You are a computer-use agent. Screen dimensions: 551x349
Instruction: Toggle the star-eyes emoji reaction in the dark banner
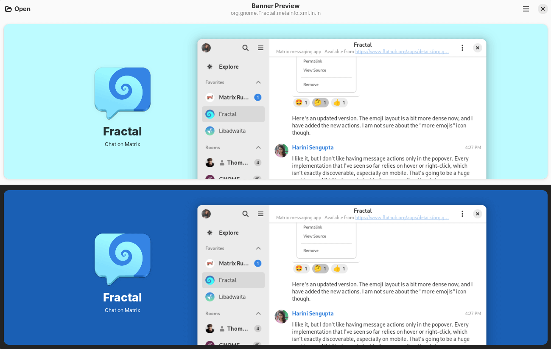tap(301, 268)
